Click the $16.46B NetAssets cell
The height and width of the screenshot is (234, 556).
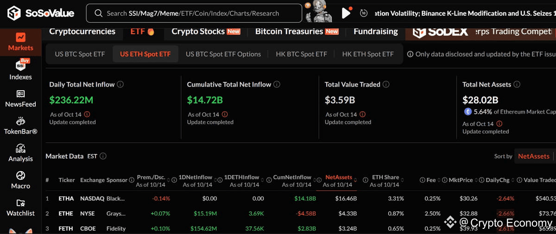[x=346, y=198]
